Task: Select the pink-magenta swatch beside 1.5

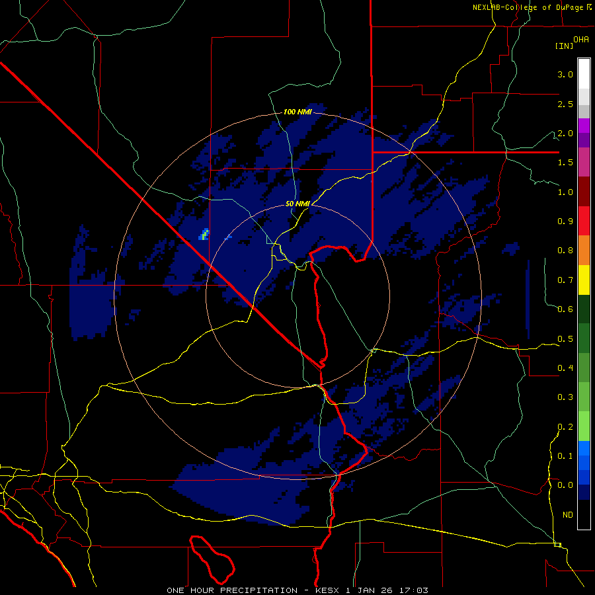Action: [x=584, y=162]
